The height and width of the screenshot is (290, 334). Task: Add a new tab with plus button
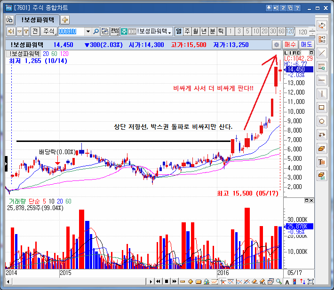tap(65, 20)
